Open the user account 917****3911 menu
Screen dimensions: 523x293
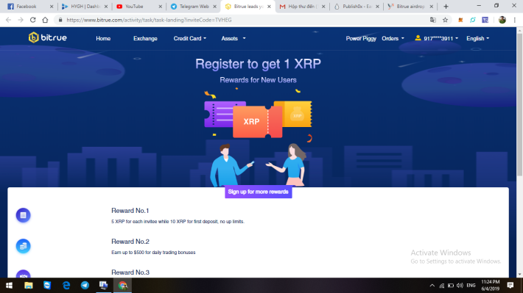(440, 39)
